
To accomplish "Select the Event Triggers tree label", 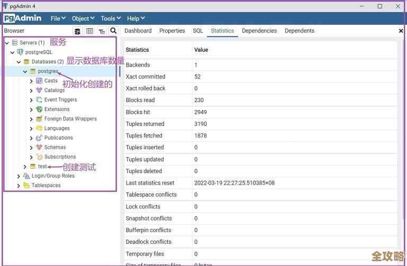I will pos(61,99).
